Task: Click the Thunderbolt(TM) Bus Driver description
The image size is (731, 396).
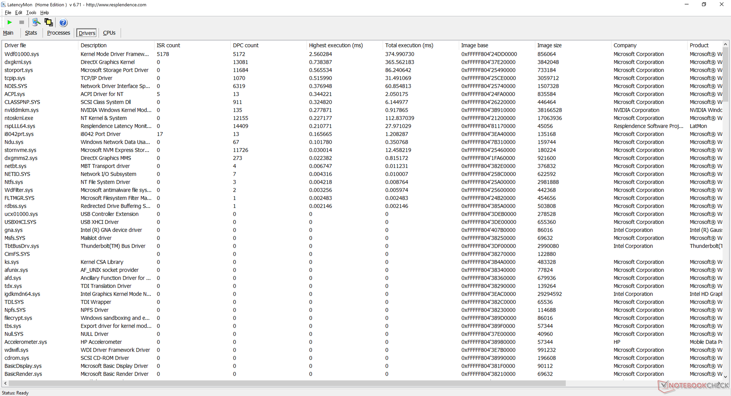Action: pos(113,246)
